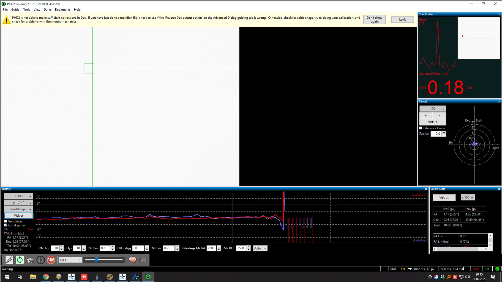
Task: Click the Windows Security shield tray icon
Action: 443,277
